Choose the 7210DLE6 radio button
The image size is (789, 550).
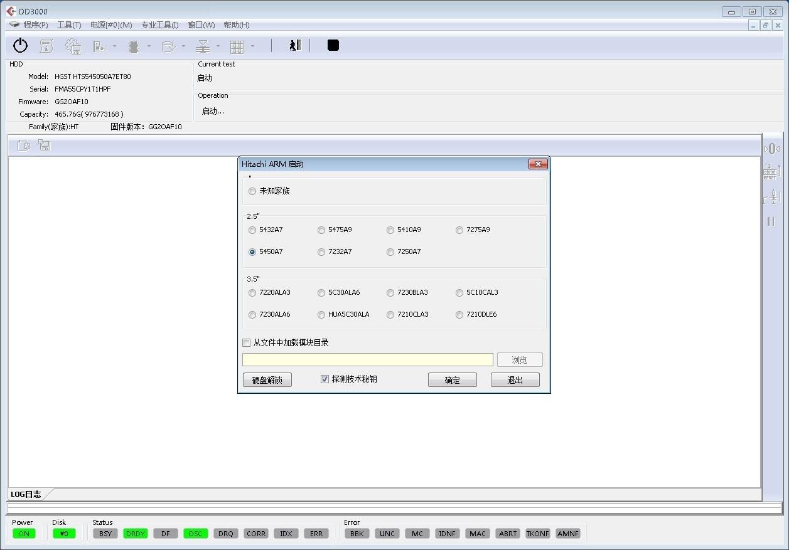pos(459,315)
